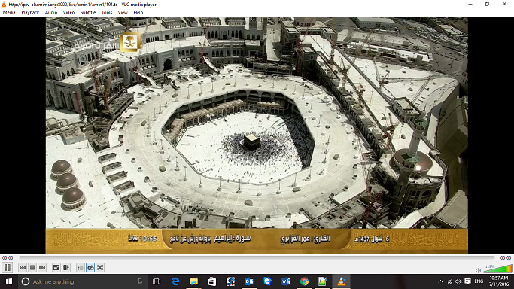Open the blue S app next to Store
The width and height of the screenshot is (514, 289).
click(x=230, y=281)
